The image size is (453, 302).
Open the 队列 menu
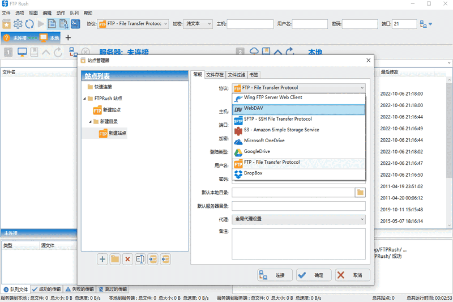[x=74, y=13]
